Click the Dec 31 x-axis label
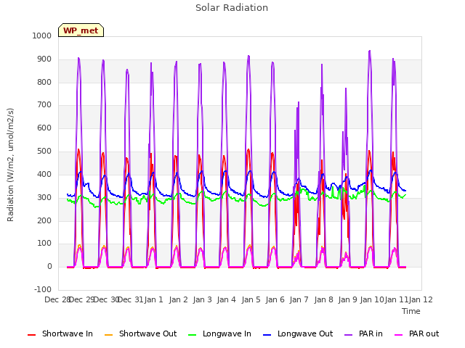The width and height of the screenshot is (465, 348). point(130,299)
